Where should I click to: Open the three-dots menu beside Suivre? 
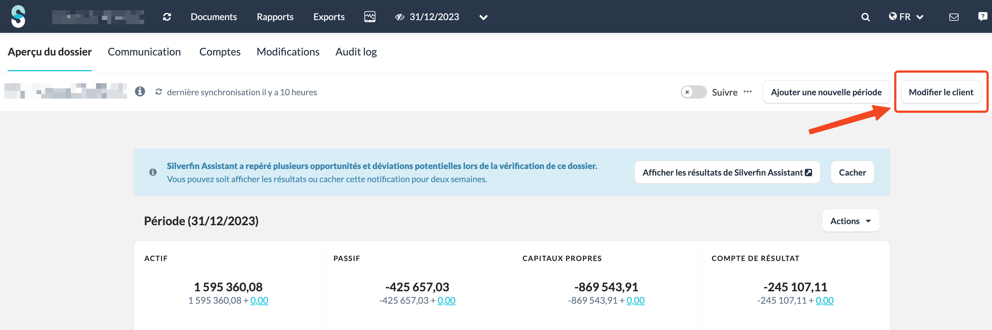(747, 92)
